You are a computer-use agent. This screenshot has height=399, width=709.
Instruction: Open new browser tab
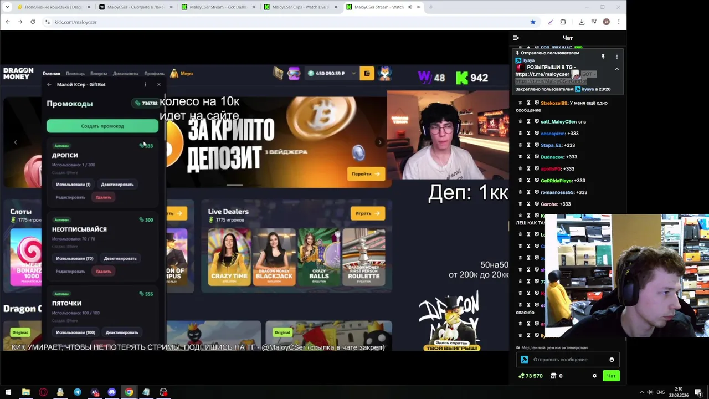click(431, 7)
